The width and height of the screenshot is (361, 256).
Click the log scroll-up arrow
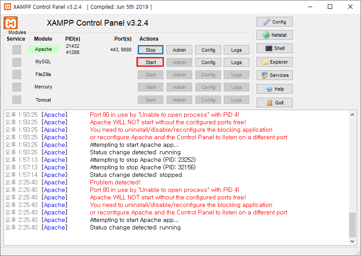(x=352, y=115)
